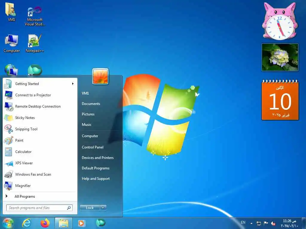
Task: Click the search magnifier icon in Start menu
Action: [x=69, y=208]
